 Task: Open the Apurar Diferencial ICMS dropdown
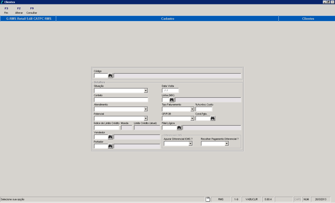click(x=190, y=144)
